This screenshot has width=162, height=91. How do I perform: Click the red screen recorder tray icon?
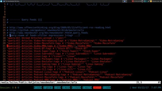tap(133, 1)
